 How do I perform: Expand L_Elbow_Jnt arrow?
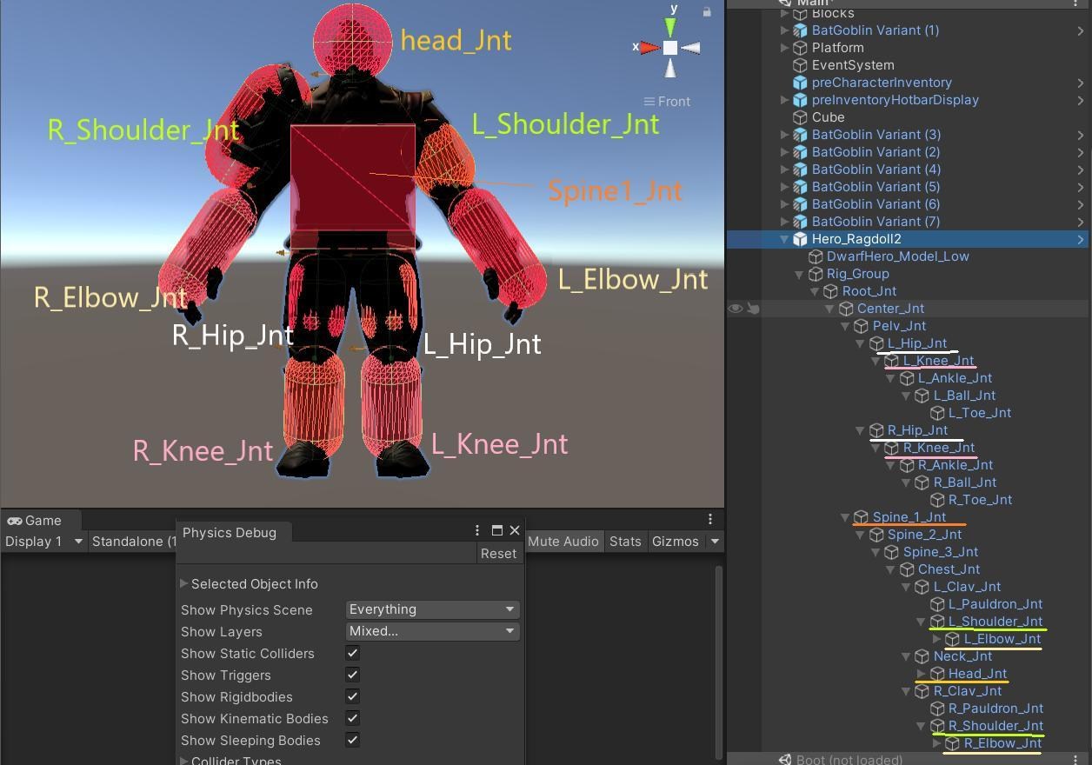pyautogui.click(x=936, y=639)
